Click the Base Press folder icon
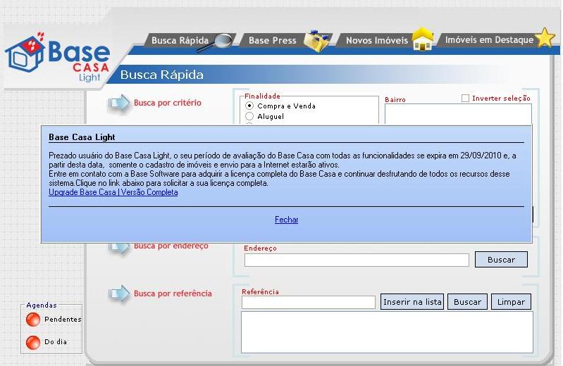Screen dimensions: 563x366 (x=317, y=41)
